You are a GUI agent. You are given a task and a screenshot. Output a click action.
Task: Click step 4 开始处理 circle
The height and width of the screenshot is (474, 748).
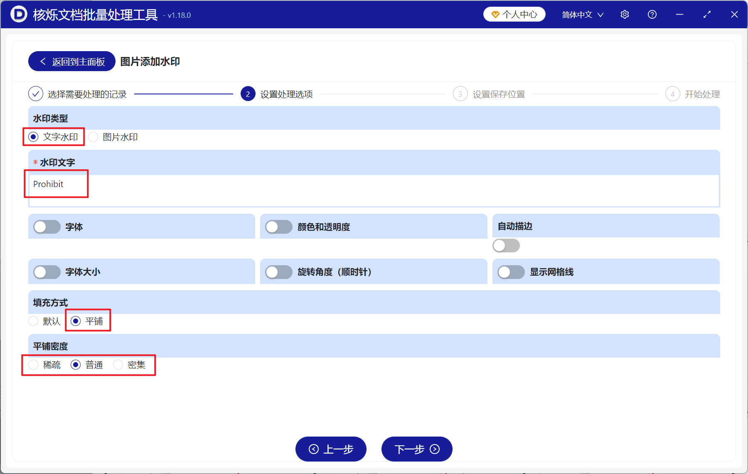point(672,94)
